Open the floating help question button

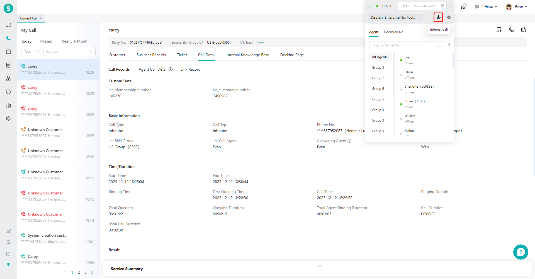[521, 252]
